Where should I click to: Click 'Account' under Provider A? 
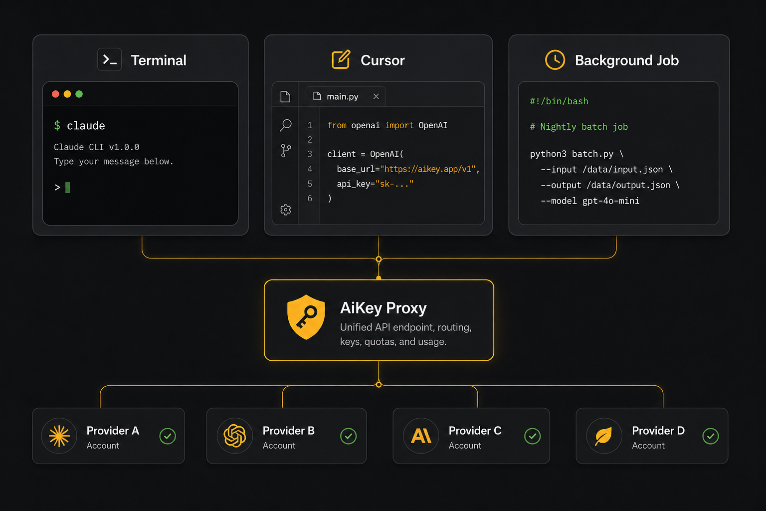click(x=103, y=446)
